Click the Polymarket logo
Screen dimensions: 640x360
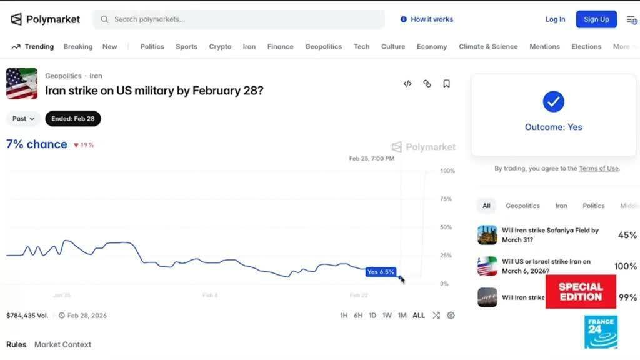44,19
